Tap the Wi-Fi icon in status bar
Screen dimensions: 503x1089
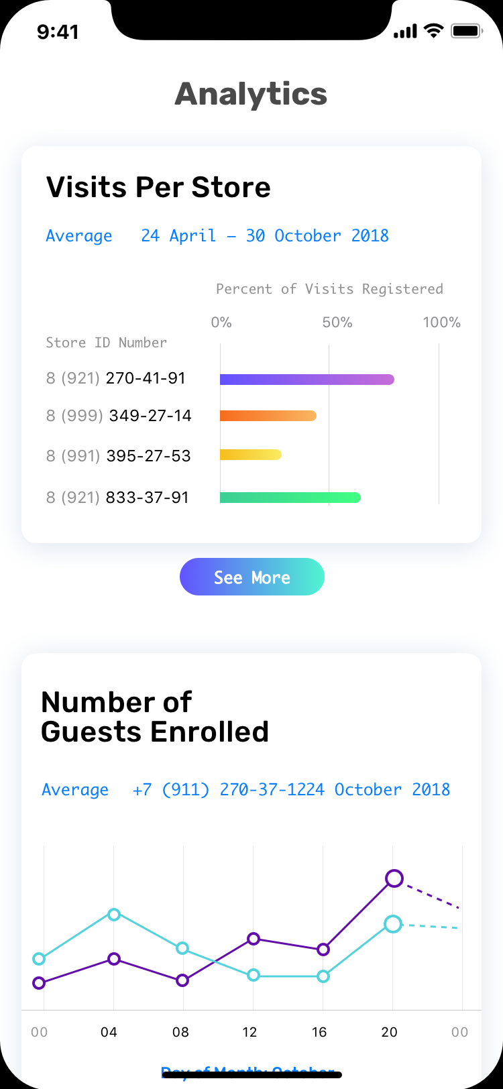pos(435,31)
